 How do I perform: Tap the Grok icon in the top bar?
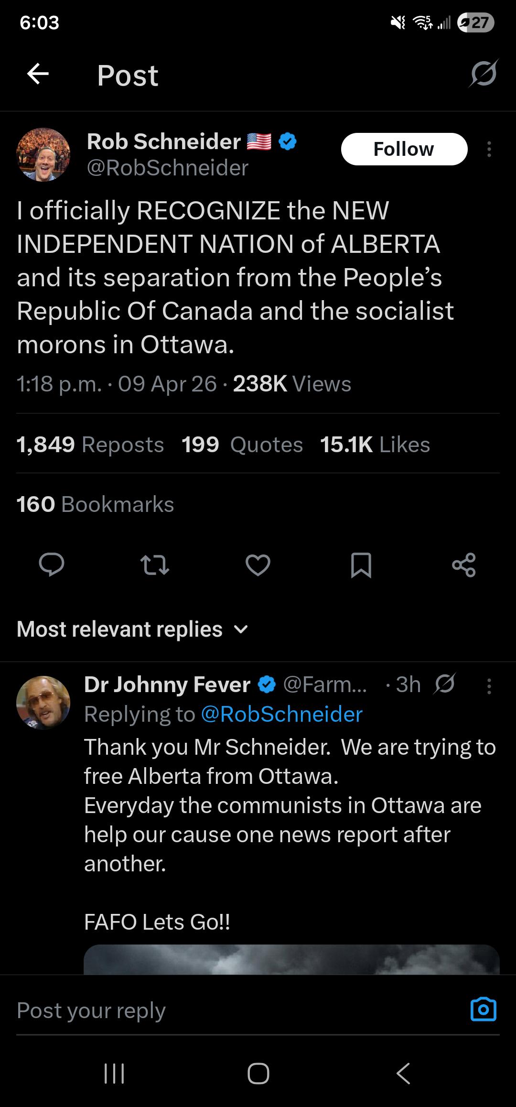(x=483, y=74)
